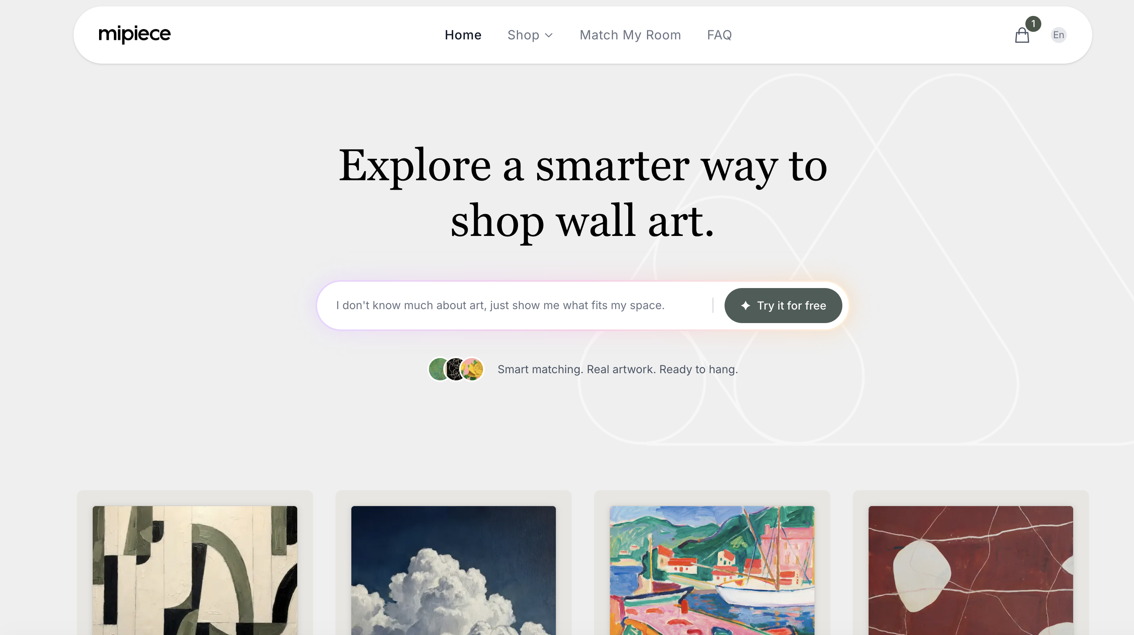Screen dimensions: 1134x635
Task: Open the white cloud painting thumbnail
Action: click(x=453, y=570)
